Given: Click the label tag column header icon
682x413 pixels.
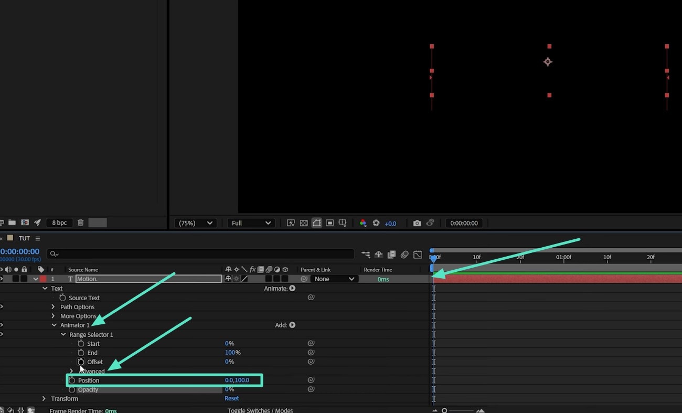Looking at the screenshot, I should pyautogui.click(x=41, y=269).
